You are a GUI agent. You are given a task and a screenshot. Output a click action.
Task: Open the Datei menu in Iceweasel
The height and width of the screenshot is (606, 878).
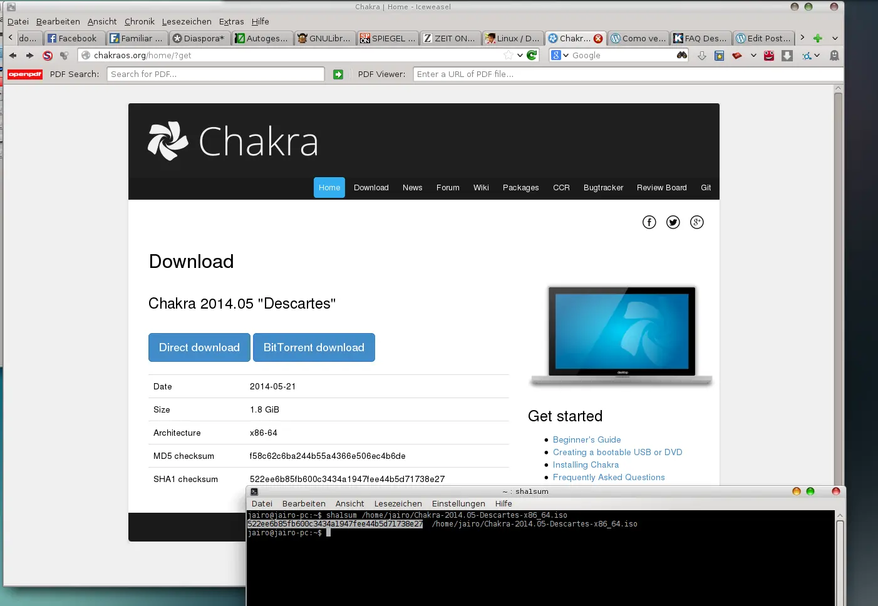coord(18,21)
